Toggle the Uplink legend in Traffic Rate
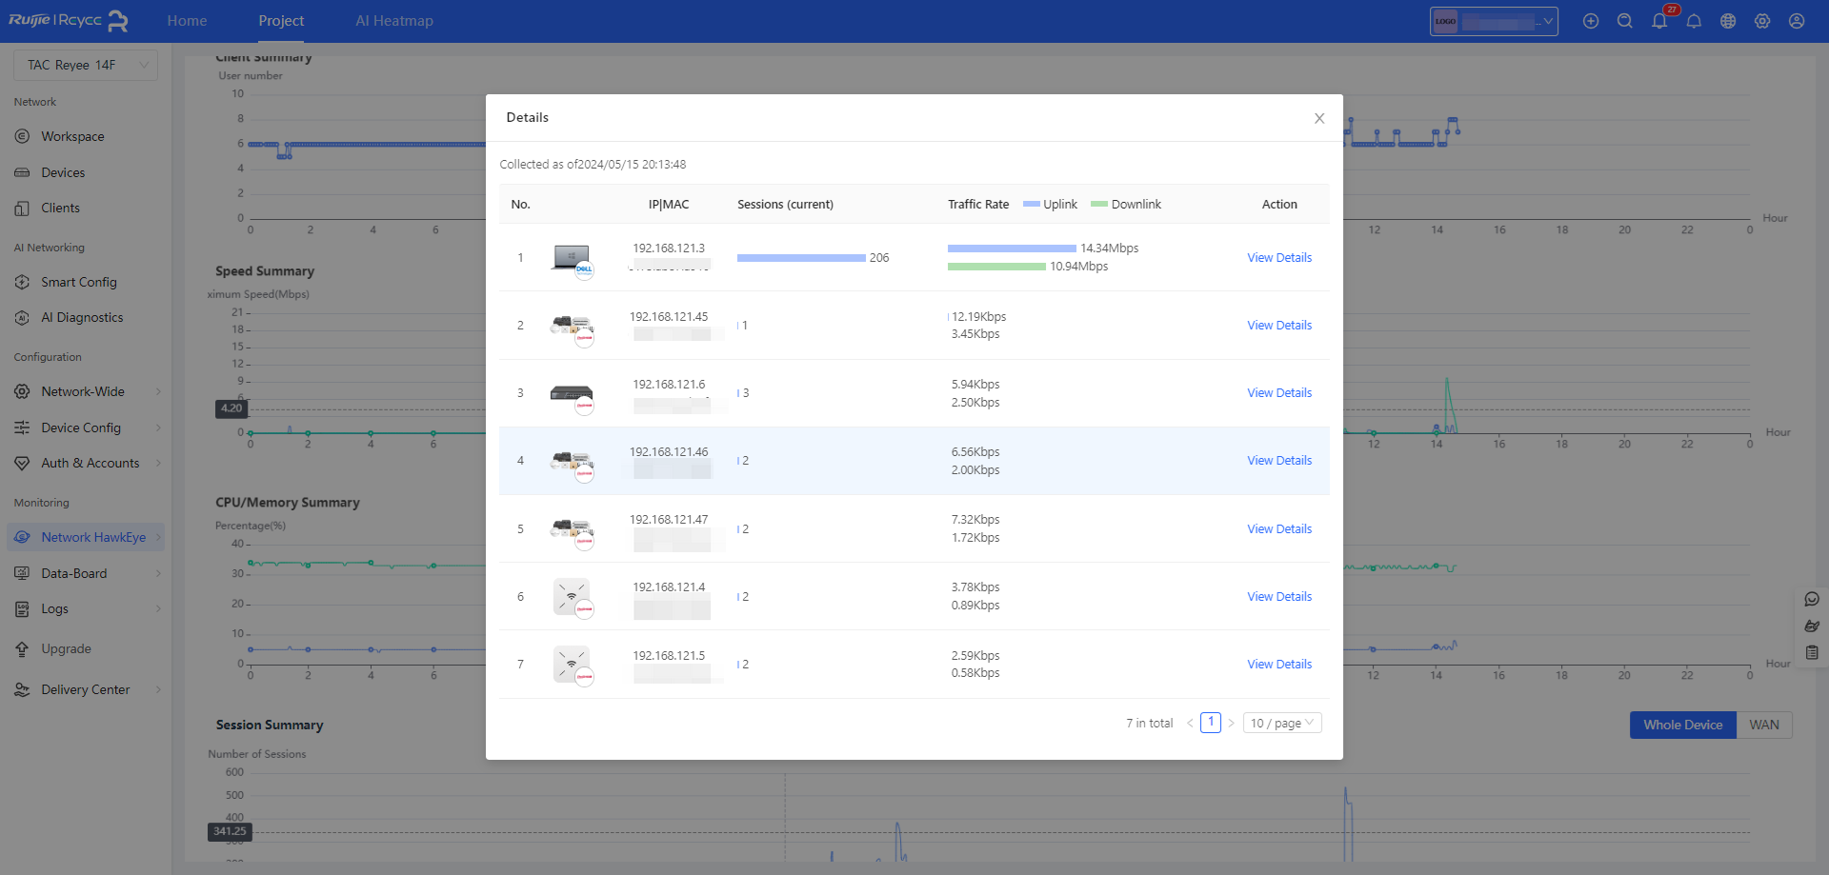The image size is (1829, 875). [1050, 205]
